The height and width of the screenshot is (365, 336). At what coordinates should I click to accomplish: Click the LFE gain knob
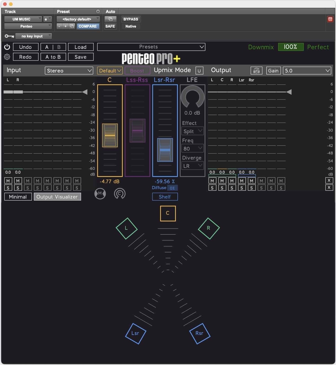coord(192,97)
